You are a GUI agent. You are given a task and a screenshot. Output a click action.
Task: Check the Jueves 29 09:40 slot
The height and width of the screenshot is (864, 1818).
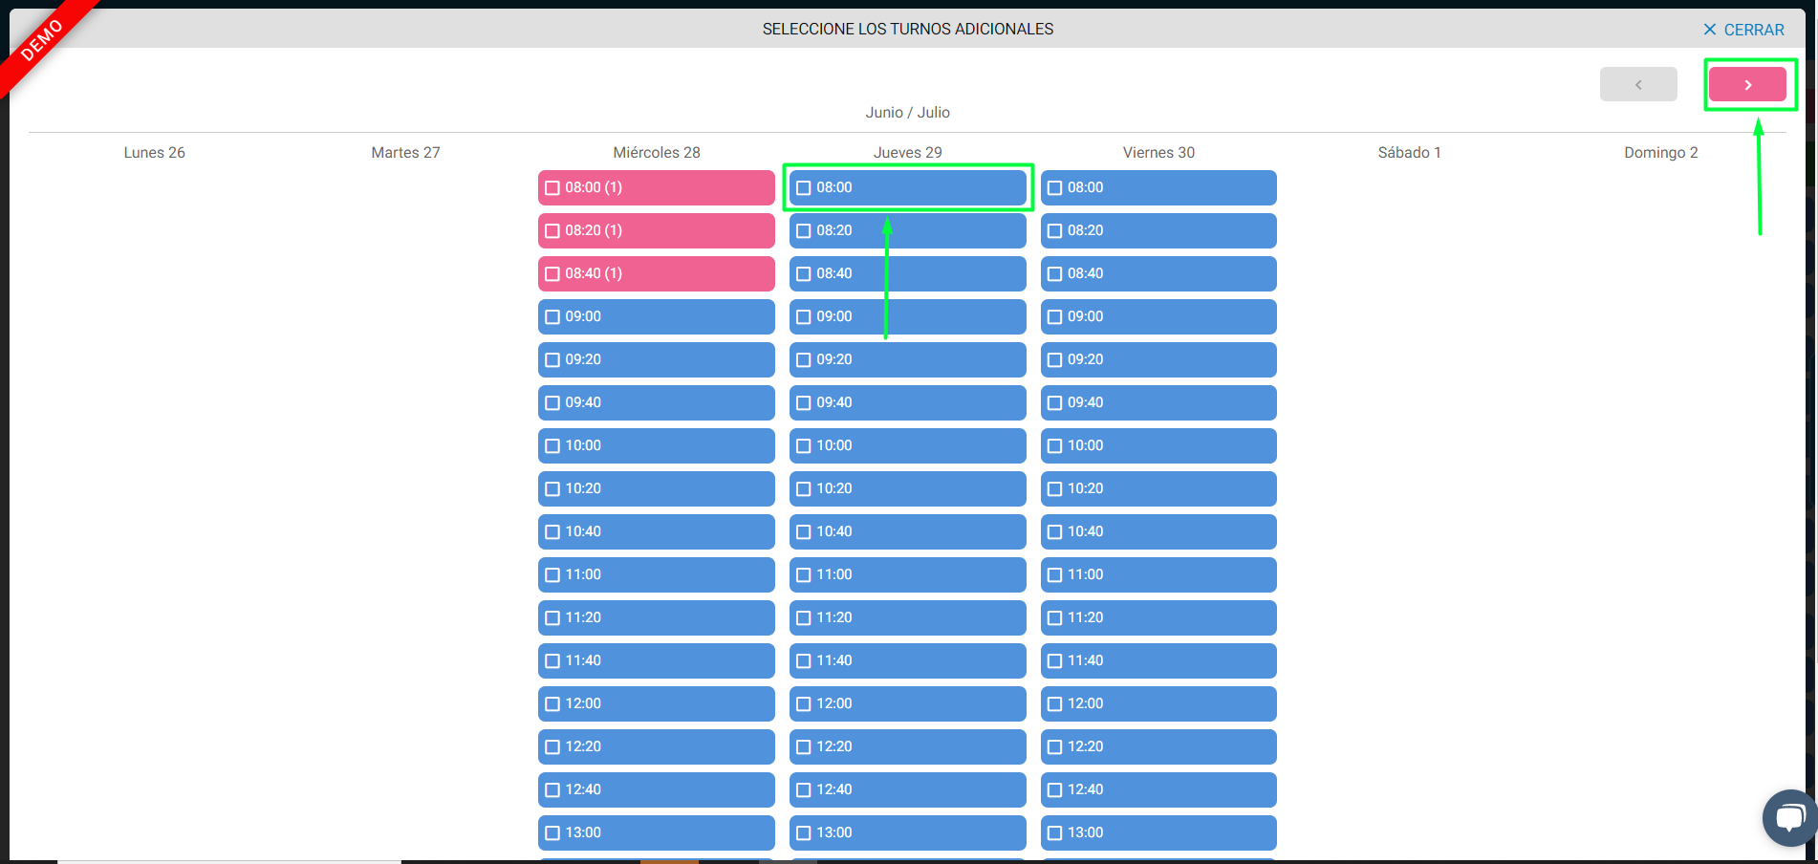pos(907,402)
